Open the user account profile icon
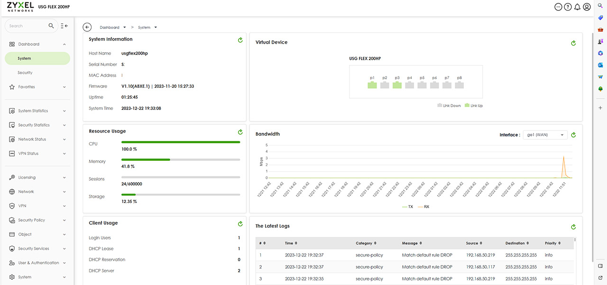Image resolution: width=607 pixels, height=285 pixels. (x=587, y=7)
